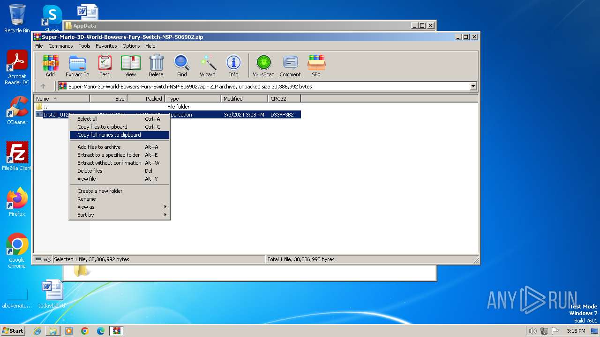Open the address bar path dropdown

pos(473,86)
